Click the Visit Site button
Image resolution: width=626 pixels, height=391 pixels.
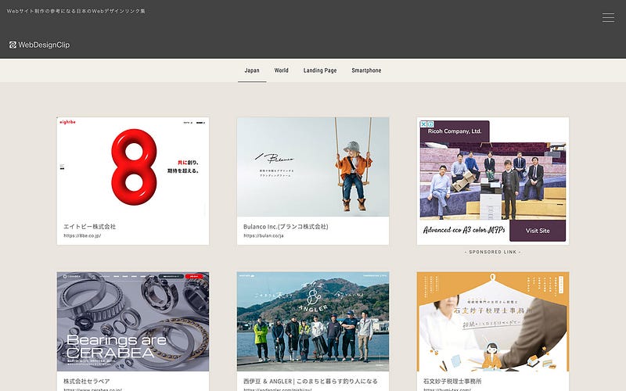click(538, 231)
